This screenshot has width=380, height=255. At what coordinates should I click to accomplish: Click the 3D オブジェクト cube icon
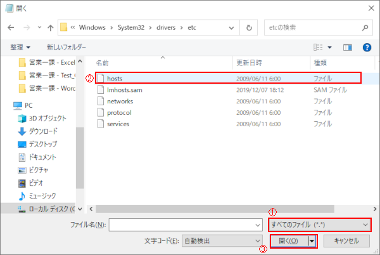[22, 119]
